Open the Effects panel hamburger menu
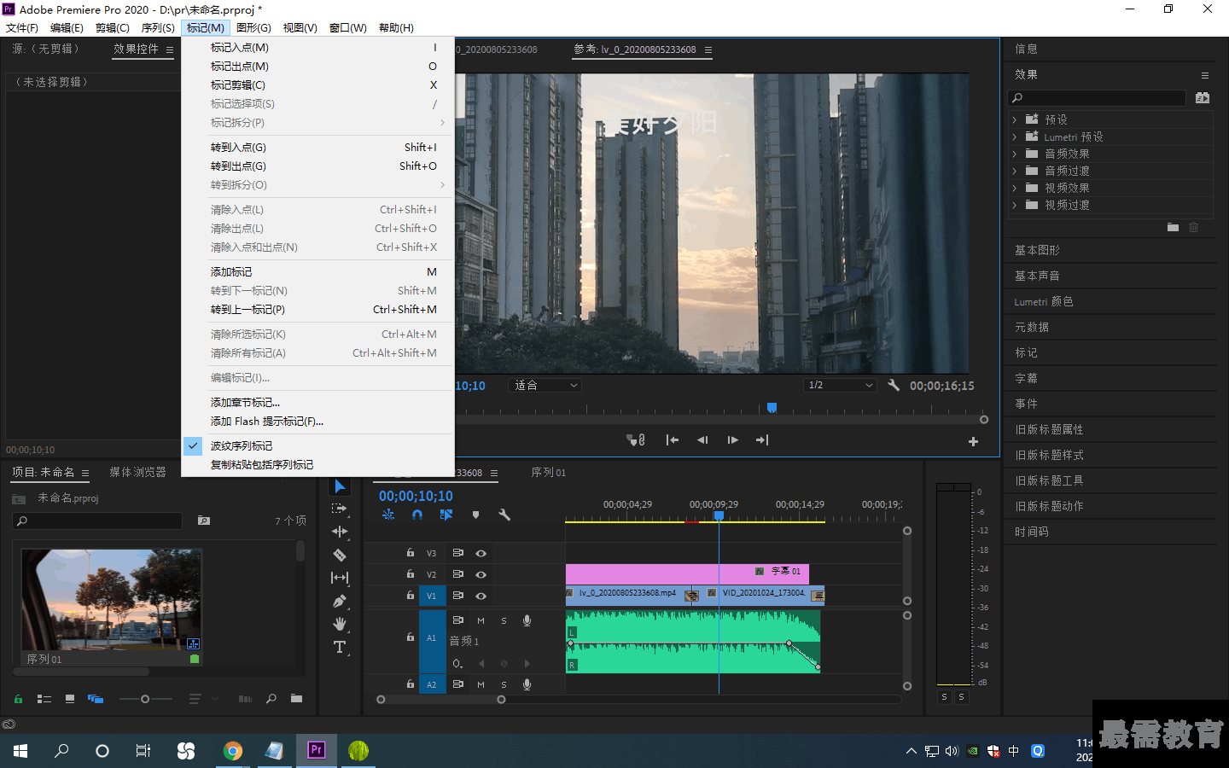This screenshot has width=1229, height=768. coord(1205,75)
